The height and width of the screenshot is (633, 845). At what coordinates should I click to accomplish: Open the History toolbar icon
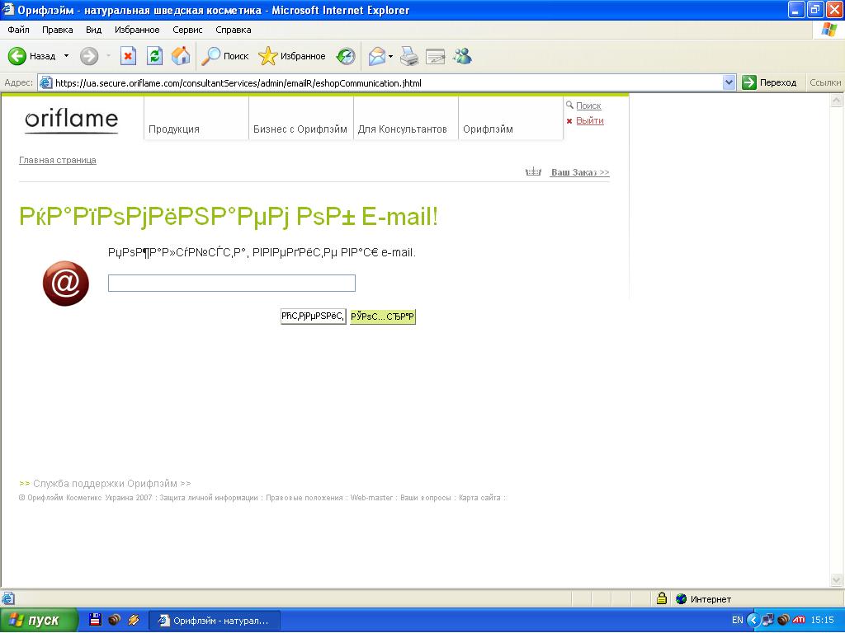[x=346, y=56]
